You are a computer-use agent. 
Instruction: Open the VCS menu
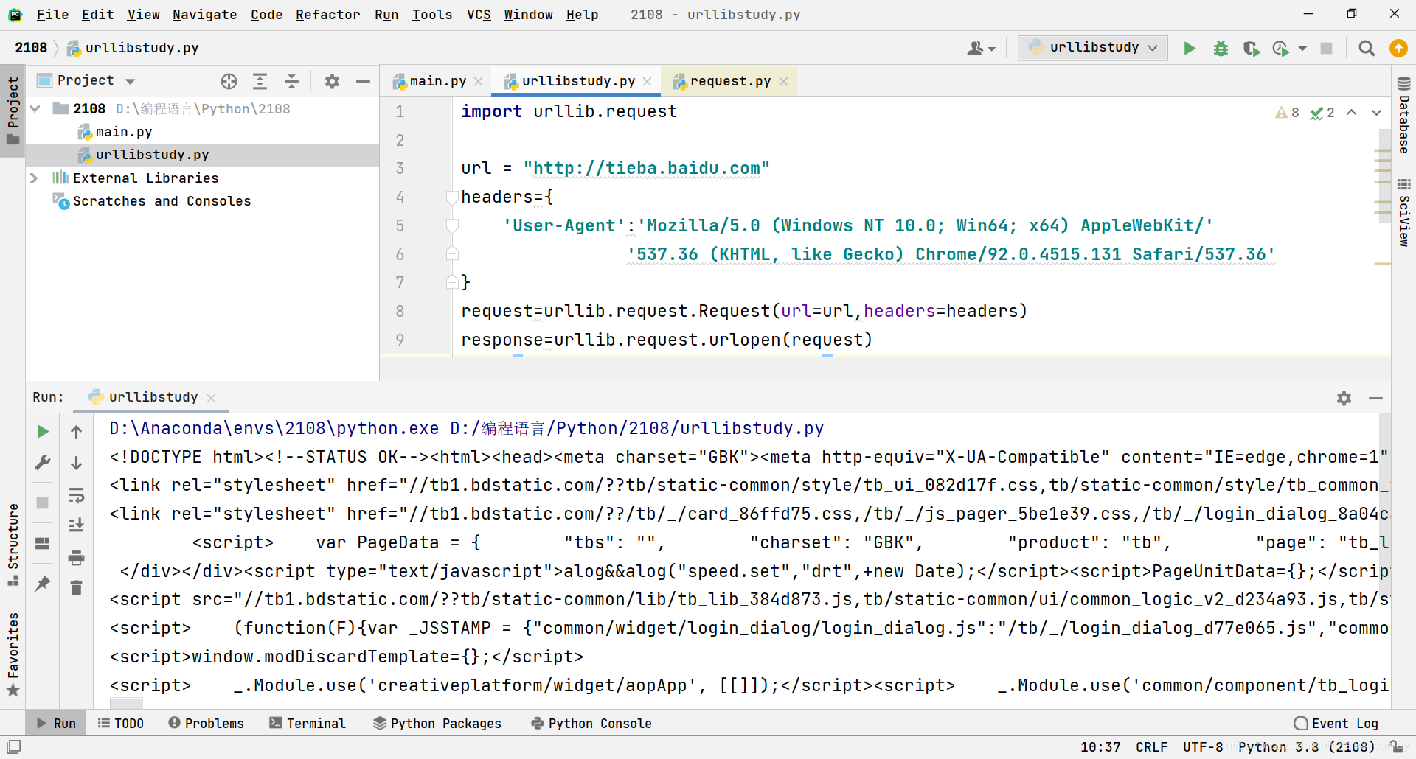479,15
